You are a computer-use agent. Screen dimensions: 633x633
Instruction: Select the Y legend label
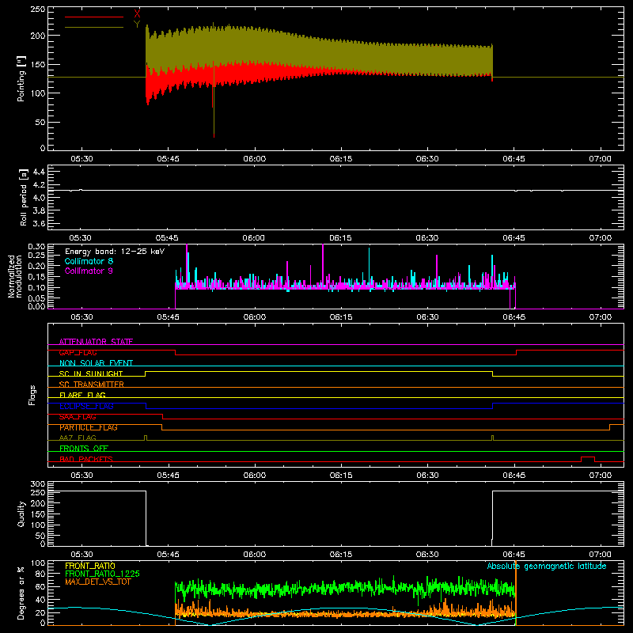click(137, 25)
